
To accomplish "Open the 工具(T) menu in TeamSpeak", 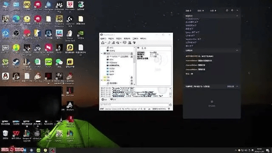I will point(135,39).
